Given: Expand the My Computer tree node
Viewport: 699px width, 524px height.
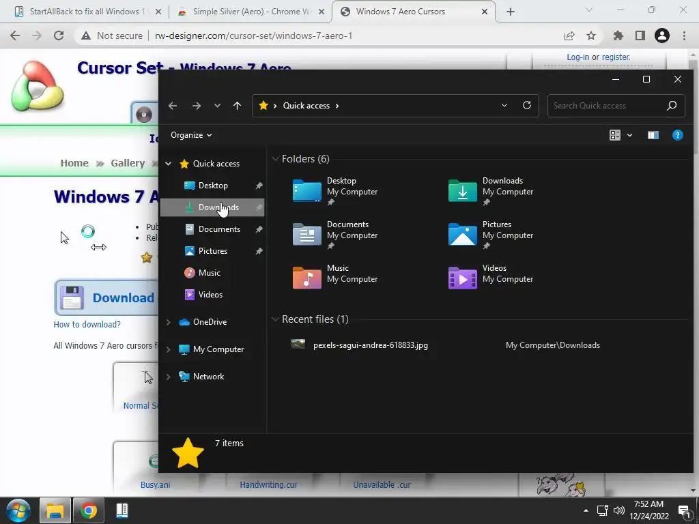Looking at the screenshot, I should (x=169, y=349).
